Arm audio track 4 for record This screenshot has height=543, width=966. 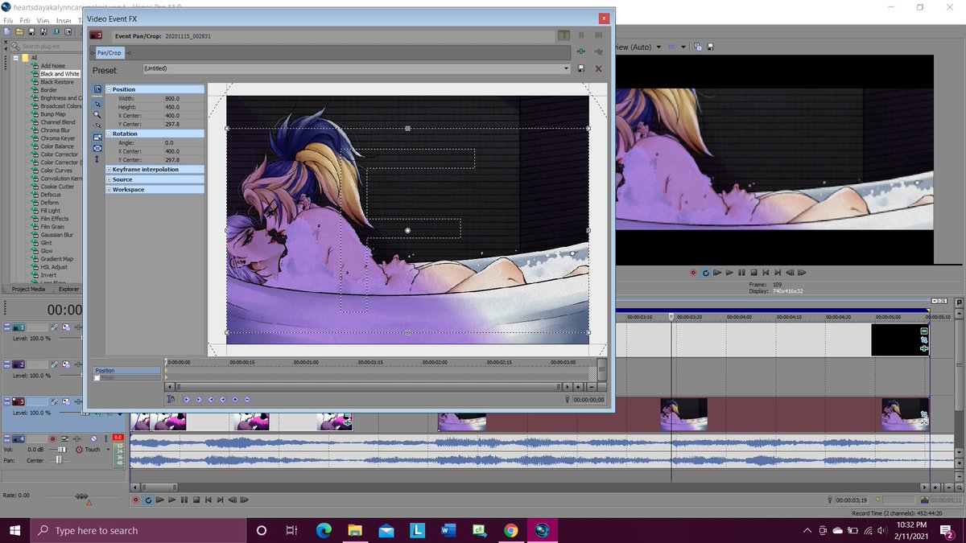coord(53,438)
